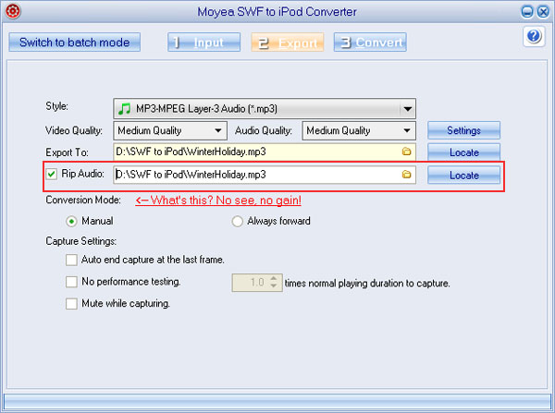Click Locate next to Export To
Image resolution: width=555 pixels, height=413 pixels.
point(463,152)
